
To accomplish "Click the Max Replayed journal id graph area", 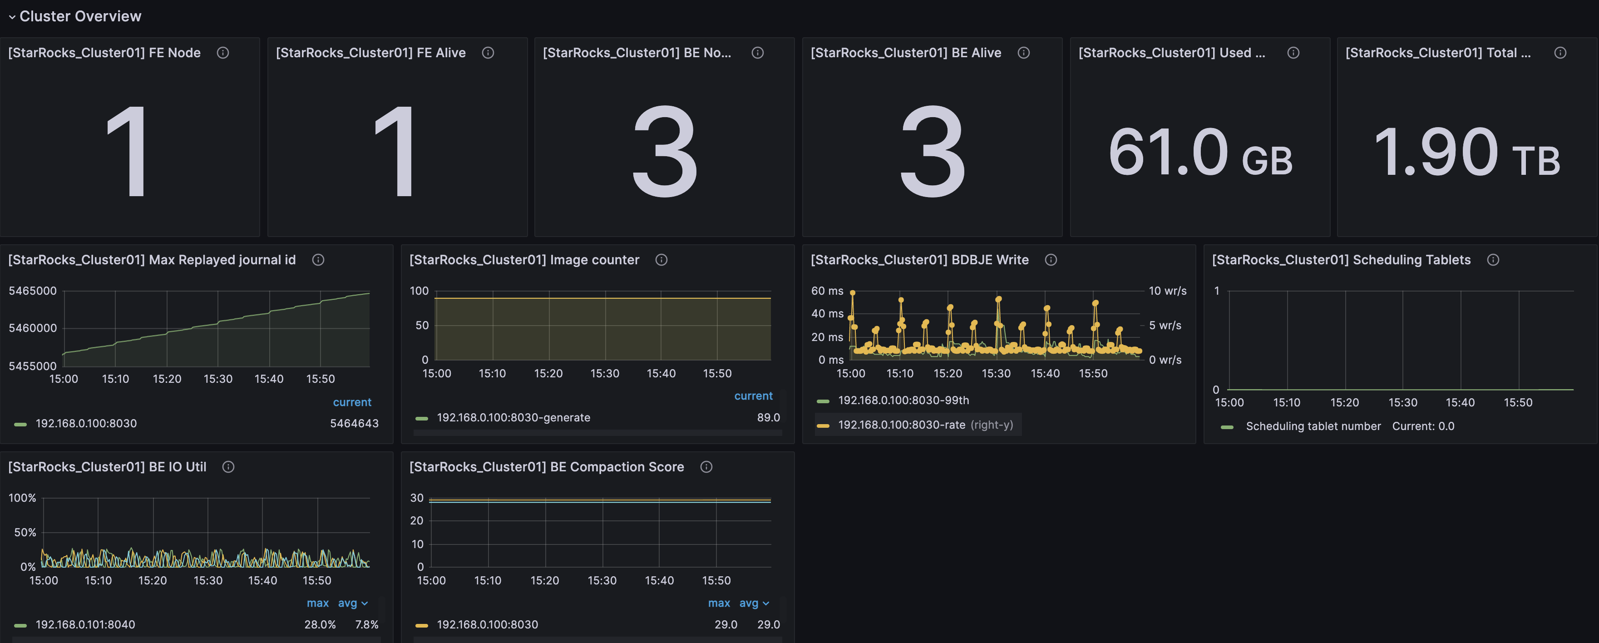I will (216, 328).
